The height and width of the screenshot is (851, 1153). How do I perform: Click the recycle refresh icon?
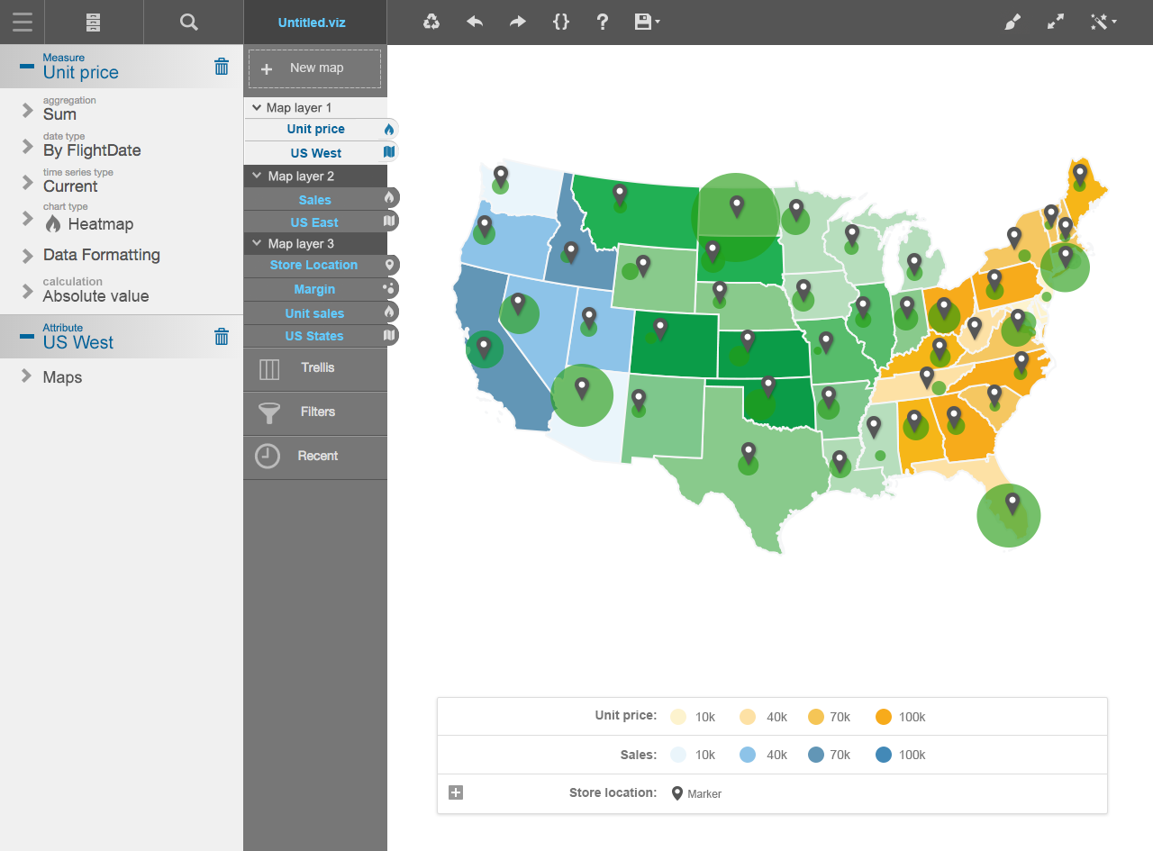tap(431, 22)
